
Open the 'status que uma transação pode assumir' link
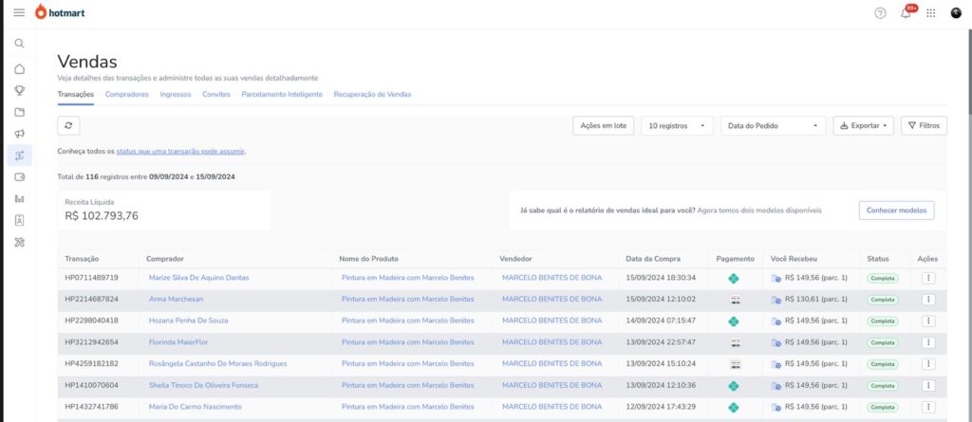click(180, 151)
